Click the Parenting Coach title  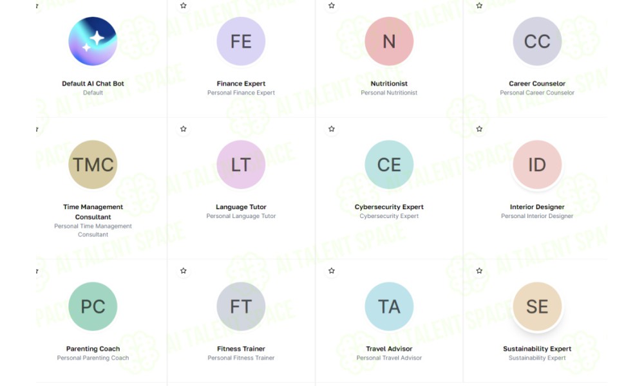[93, 349]
